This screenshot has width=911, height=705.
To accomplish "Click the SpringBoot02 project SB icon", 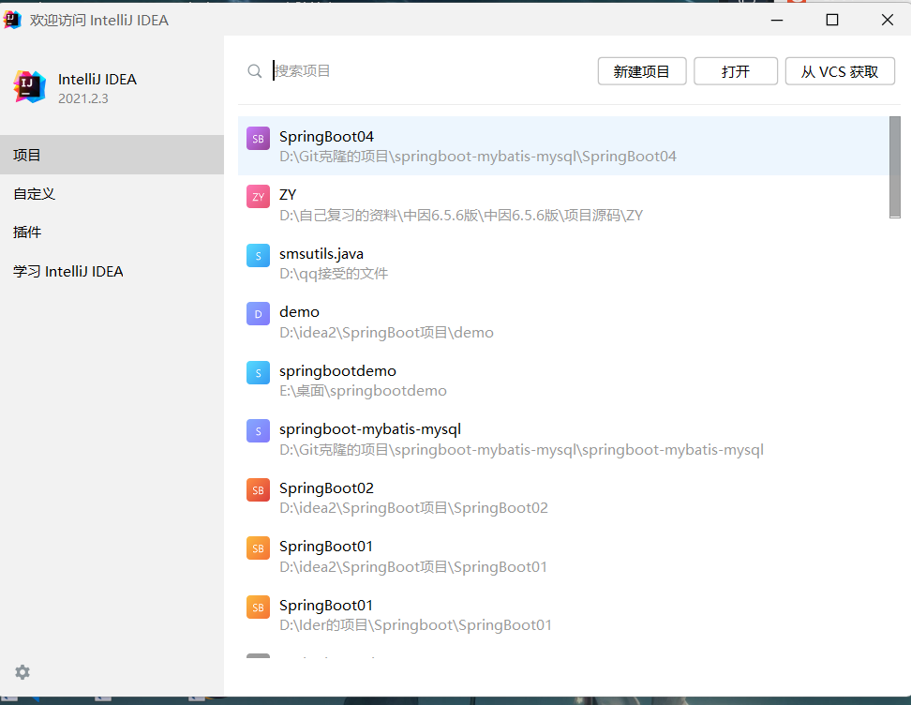I will point(258,489).
